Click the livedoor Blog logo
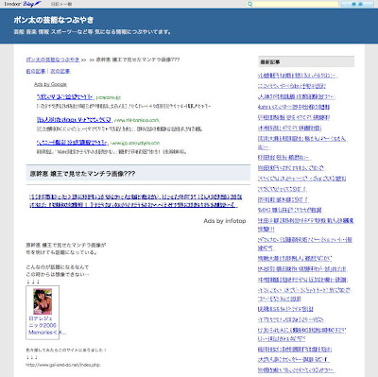The width and height of the screenshot is (378, 377). coord(23,4)
